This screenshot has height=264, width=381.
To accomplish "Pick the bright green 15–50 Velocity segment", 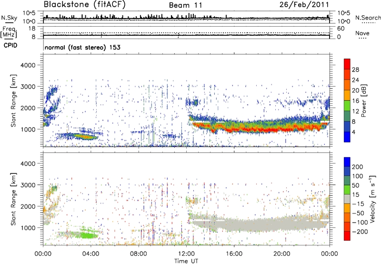I will coord(347,190).
